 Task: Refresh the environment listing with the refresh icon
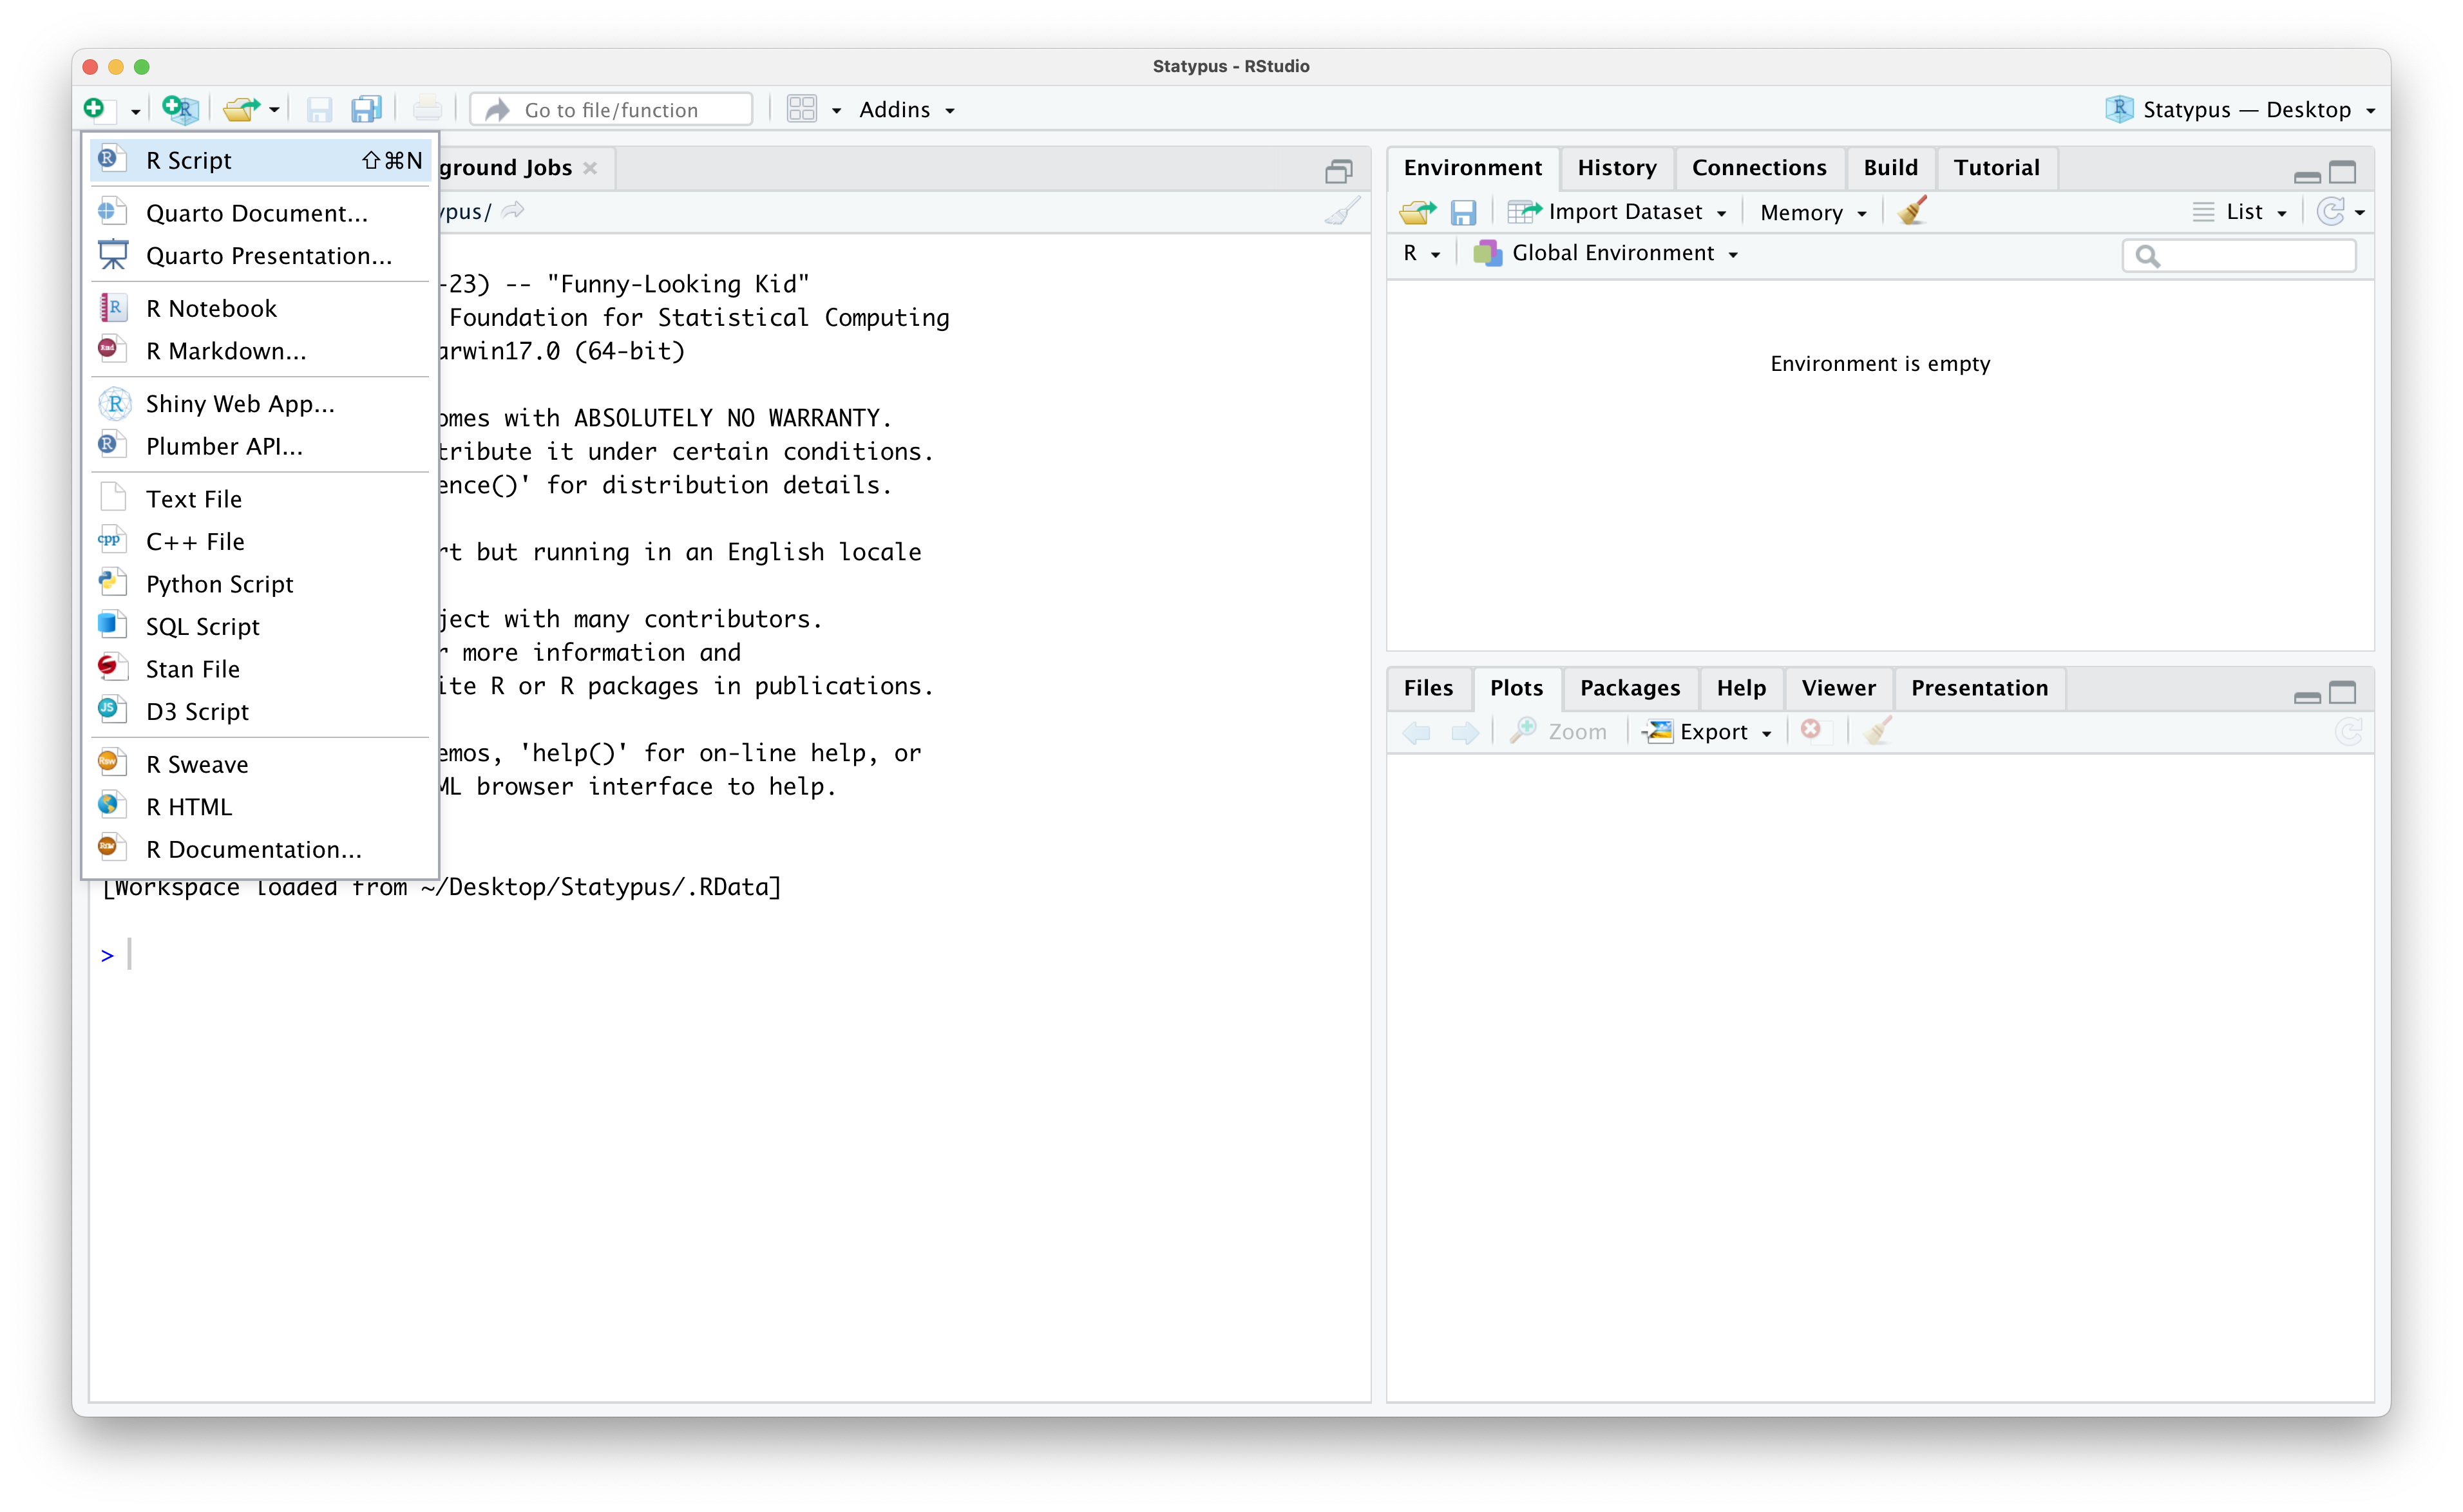click(x=2334, y=211)
